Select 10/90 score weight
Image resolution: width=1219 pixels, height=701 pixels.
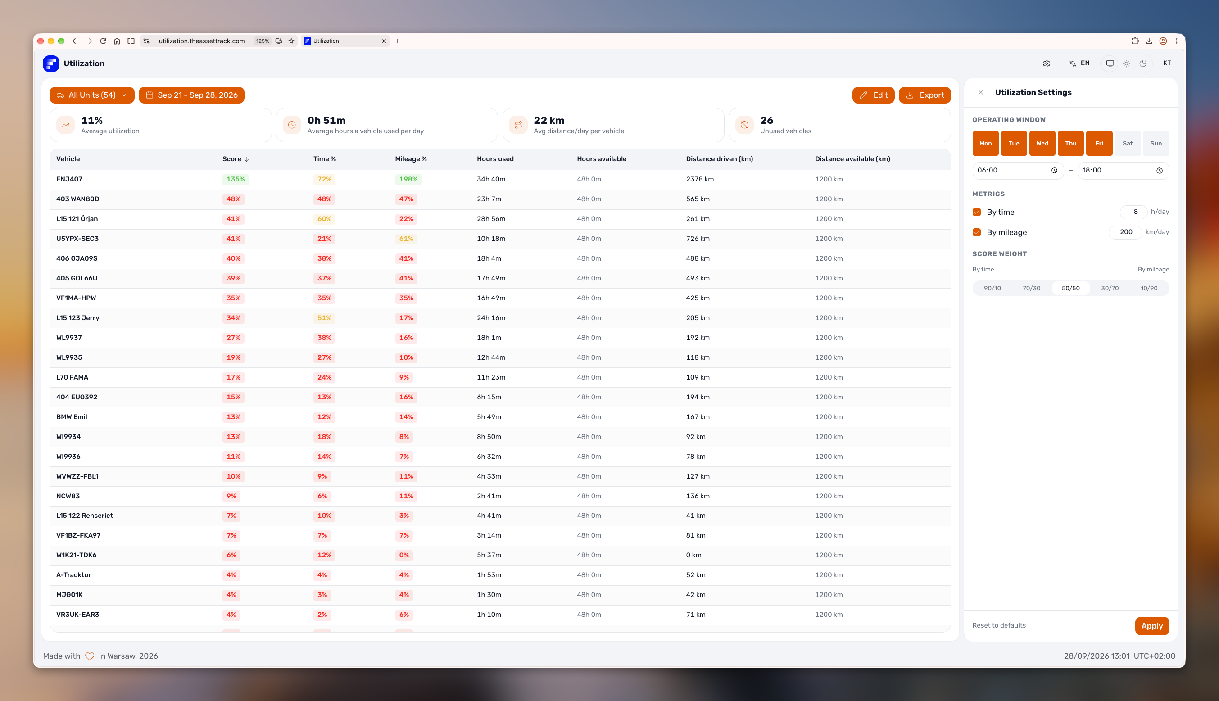(x=1149, y=289)
